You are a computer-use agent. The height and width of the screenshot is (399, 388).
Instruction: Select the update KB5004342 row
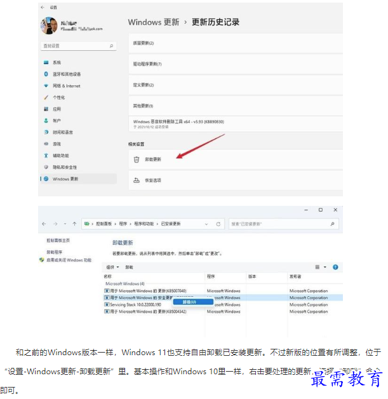(224, 311)
